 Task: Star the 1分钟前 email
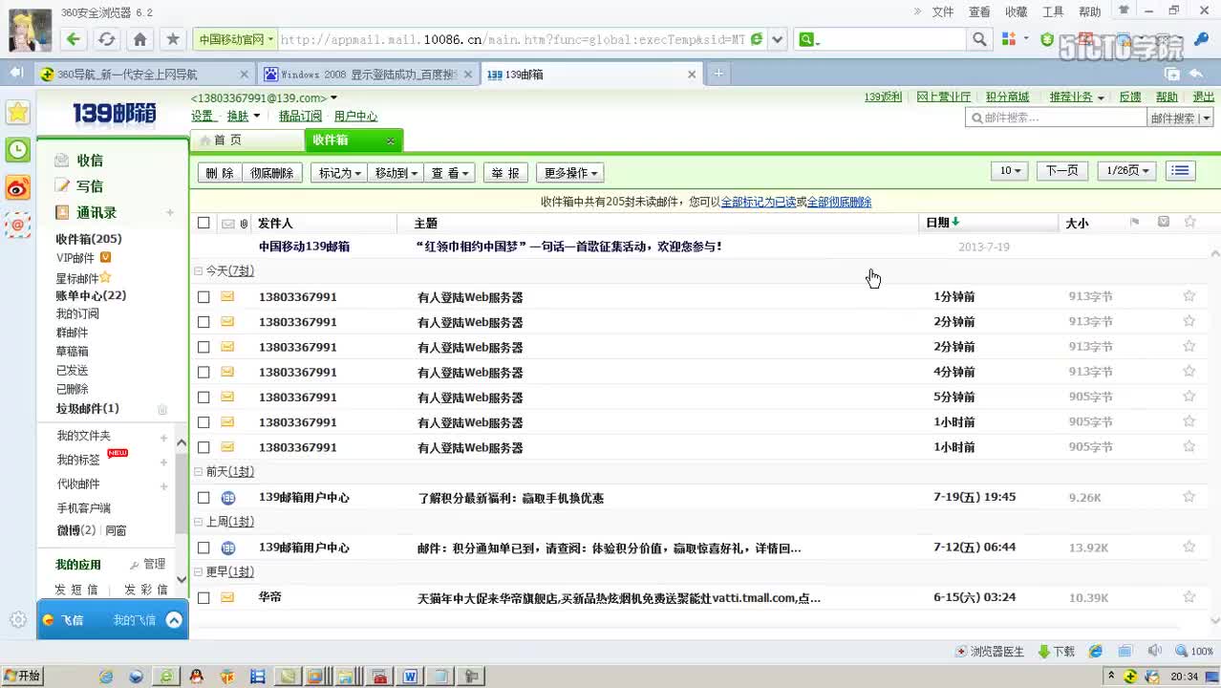[x=1189, y=296]
